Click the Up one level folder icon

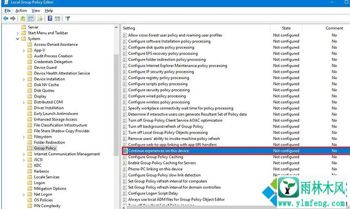[23, 18]
